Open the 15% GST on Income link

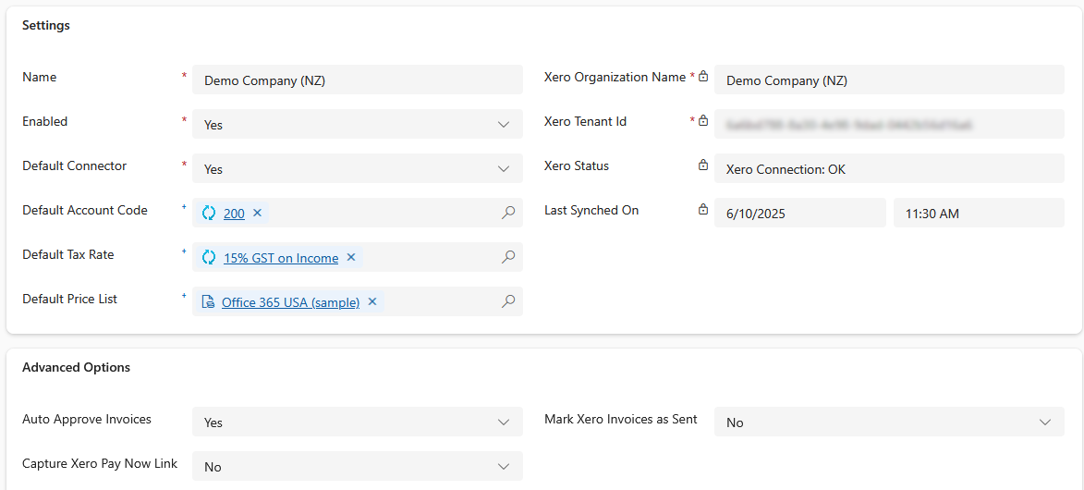[281, 258]
